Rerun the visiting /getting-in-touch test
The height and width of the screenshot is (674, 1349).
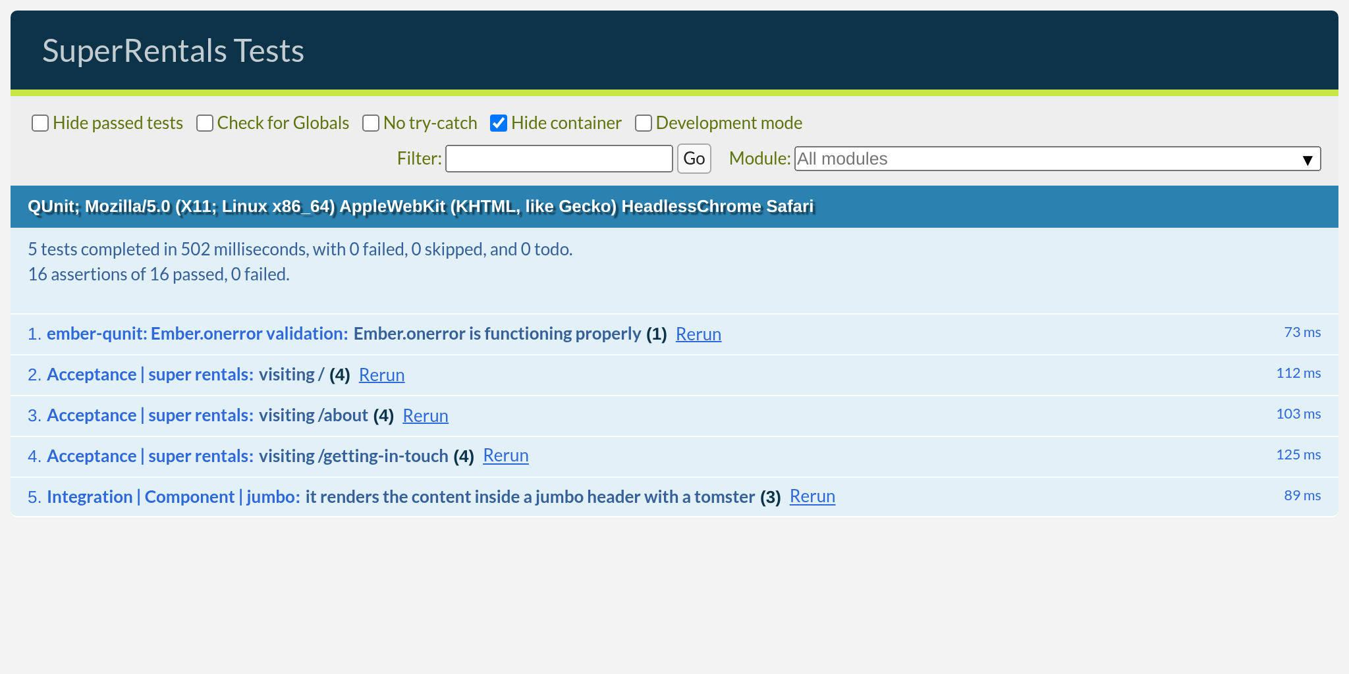tap(506, 455)
